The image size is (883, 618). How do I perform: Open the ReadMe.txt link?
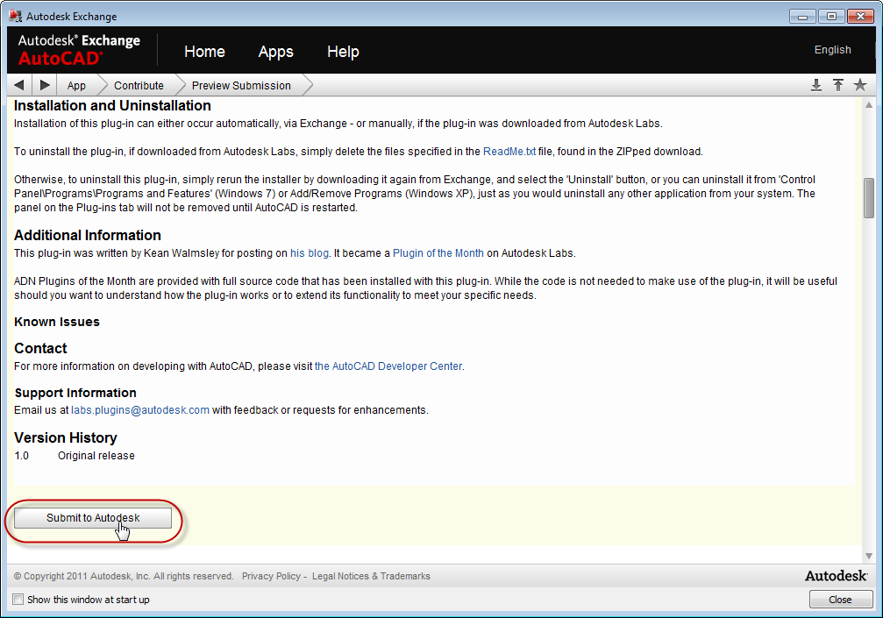509,152
